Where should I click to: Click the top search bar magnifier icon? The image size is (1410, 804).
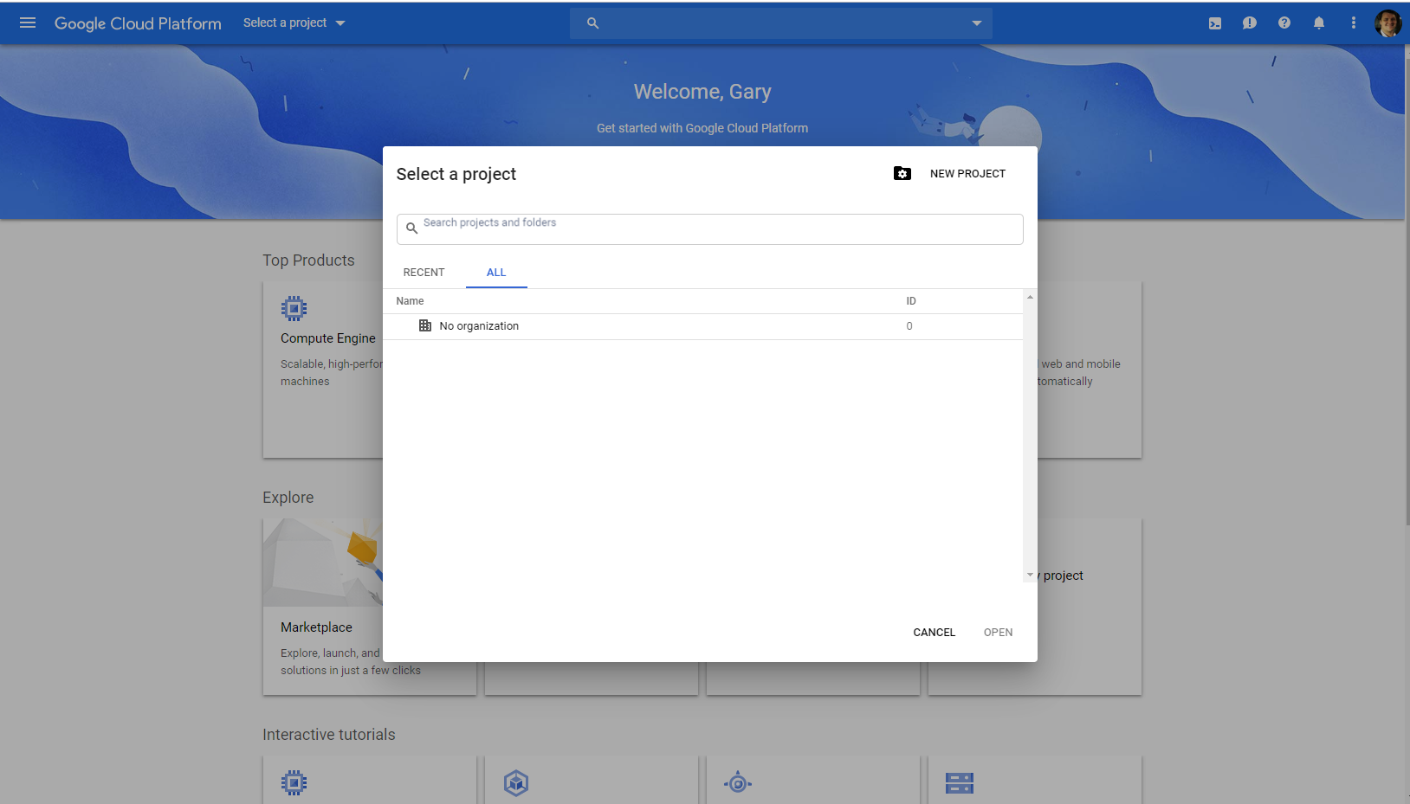[x=593, y=23]
